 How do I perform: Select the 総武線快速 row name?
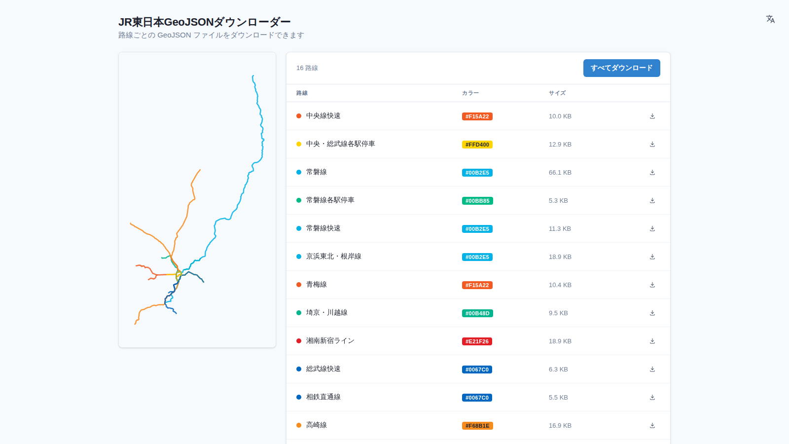pyautogui.click(x=323, y=369)
